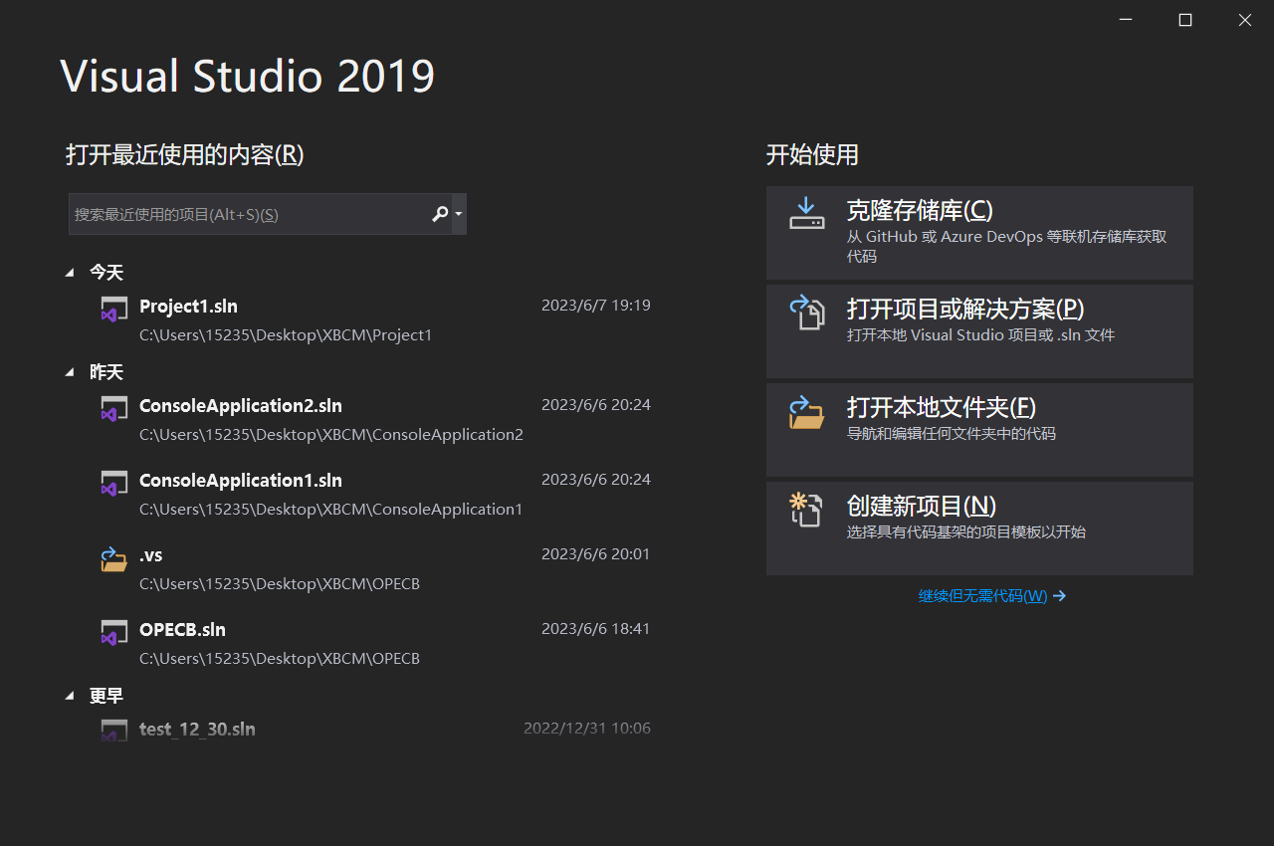The height and width of the screenshot is (846, 1274).
Task: Click the search magnifier icon in search box
Action: [439, 213]
